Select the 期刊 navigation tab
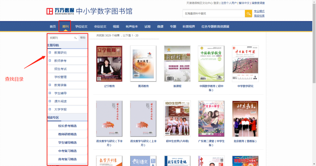Image resolution: width=316 pixels, height=166 pixels. pos(66,27)
